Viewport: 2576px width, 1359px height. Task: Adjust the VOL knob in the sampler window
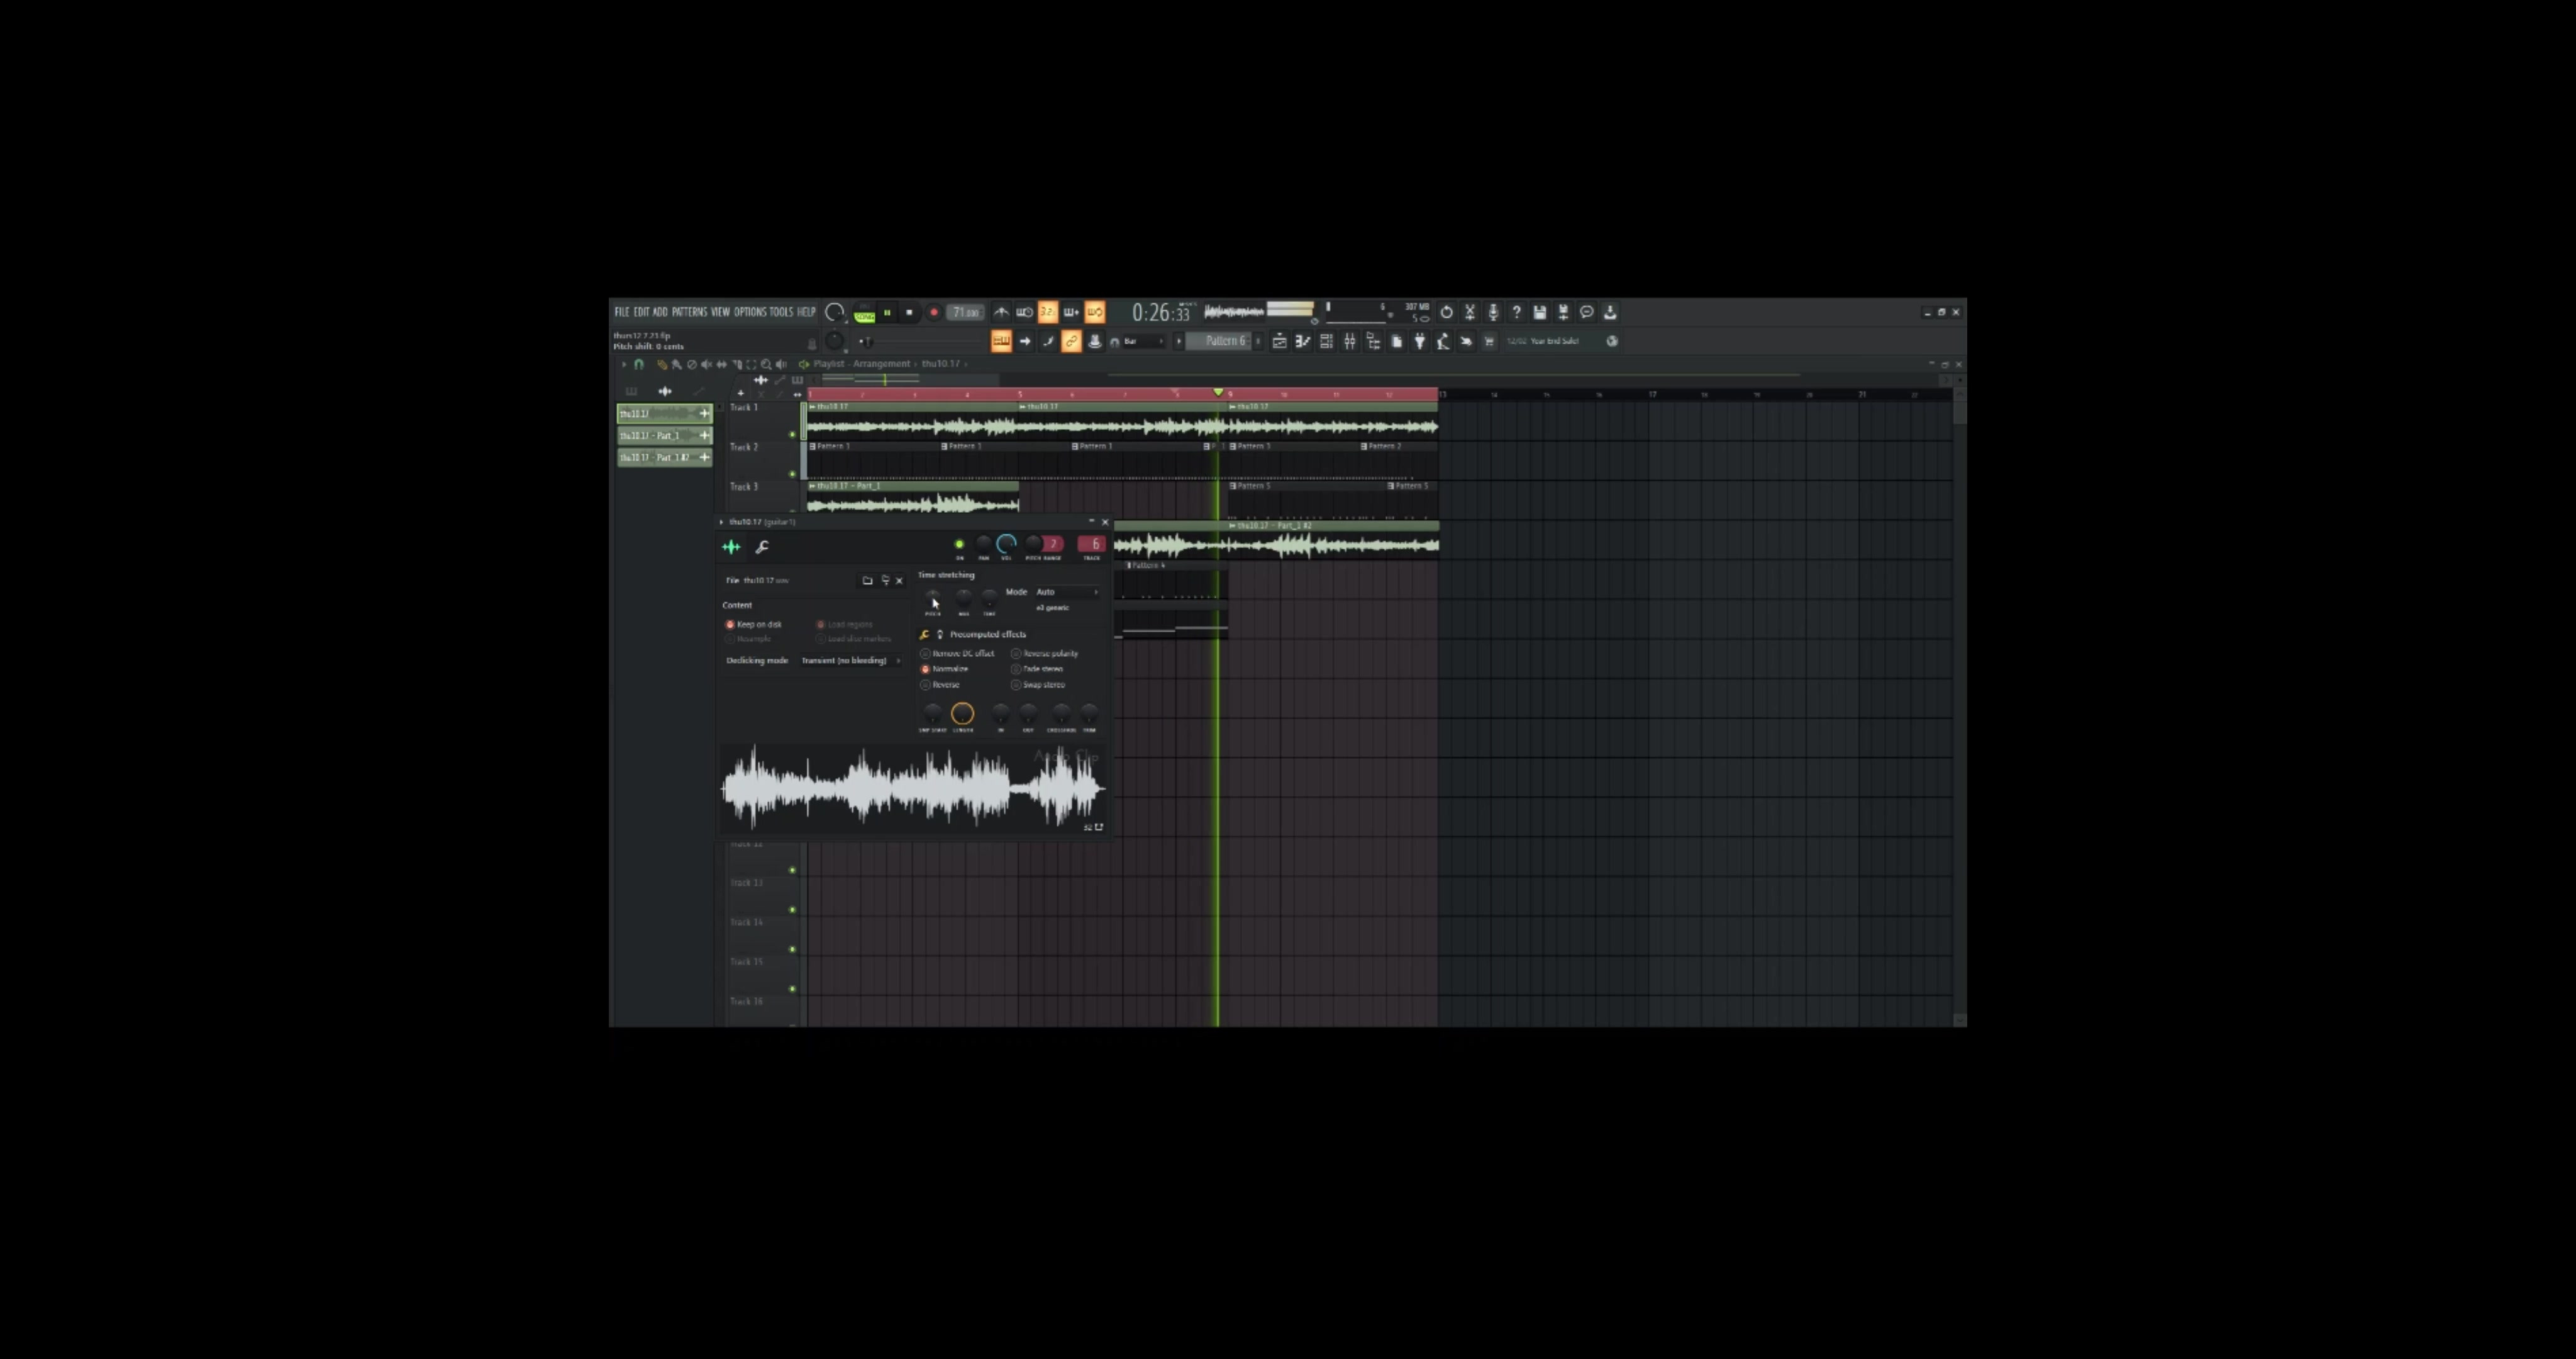click(1006, 544)
